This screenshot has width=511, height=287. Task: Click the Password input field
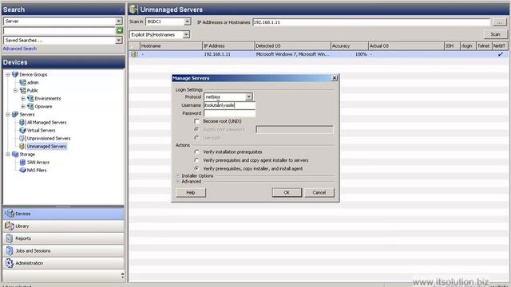pyautogui.click(x=229, y=113)
